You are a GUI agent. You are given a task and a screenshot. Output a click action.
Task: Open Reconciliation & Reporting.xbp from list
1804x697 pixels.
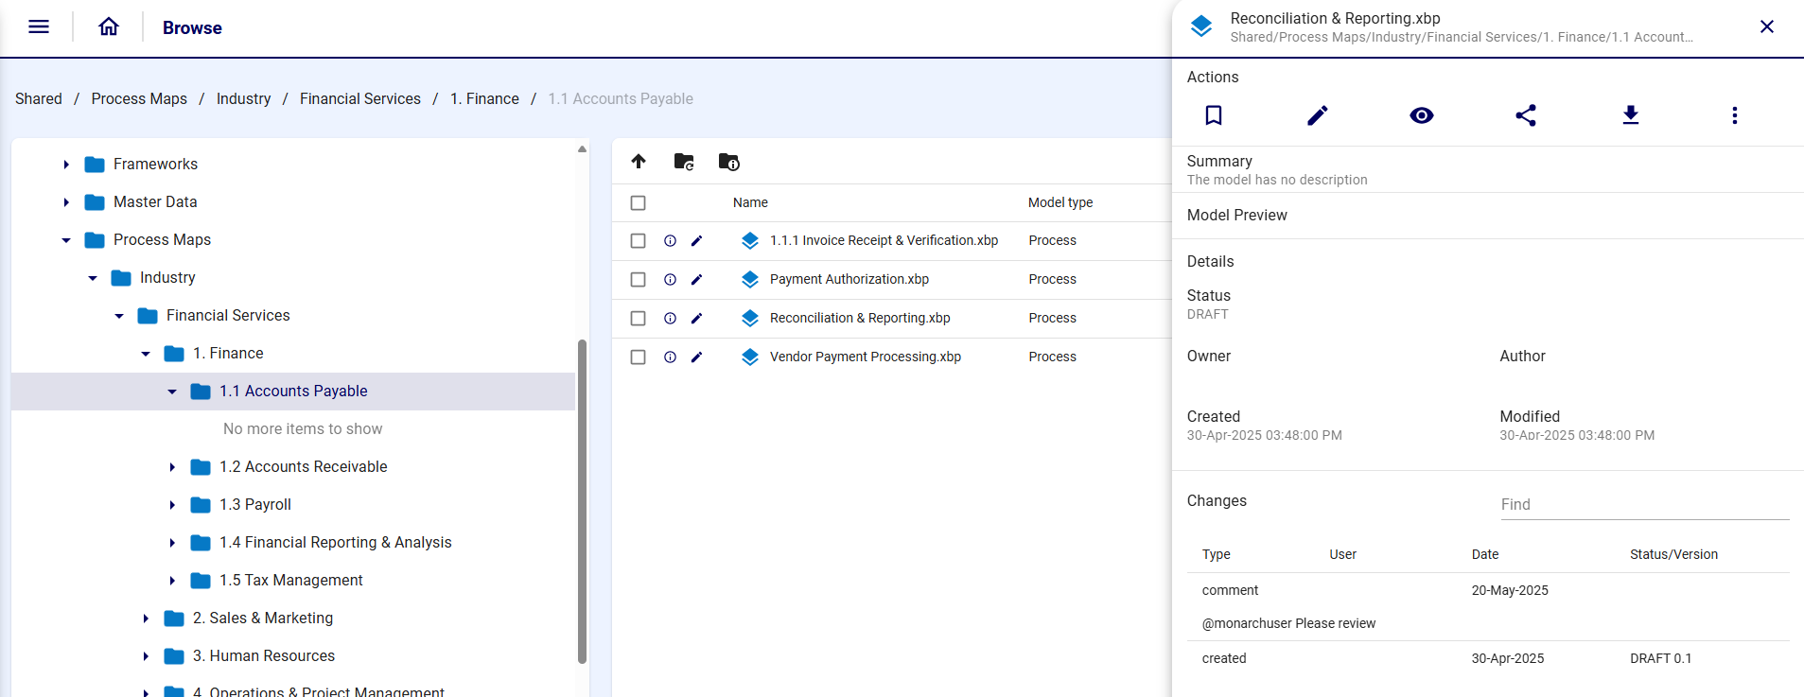click(x=859, y=319)
